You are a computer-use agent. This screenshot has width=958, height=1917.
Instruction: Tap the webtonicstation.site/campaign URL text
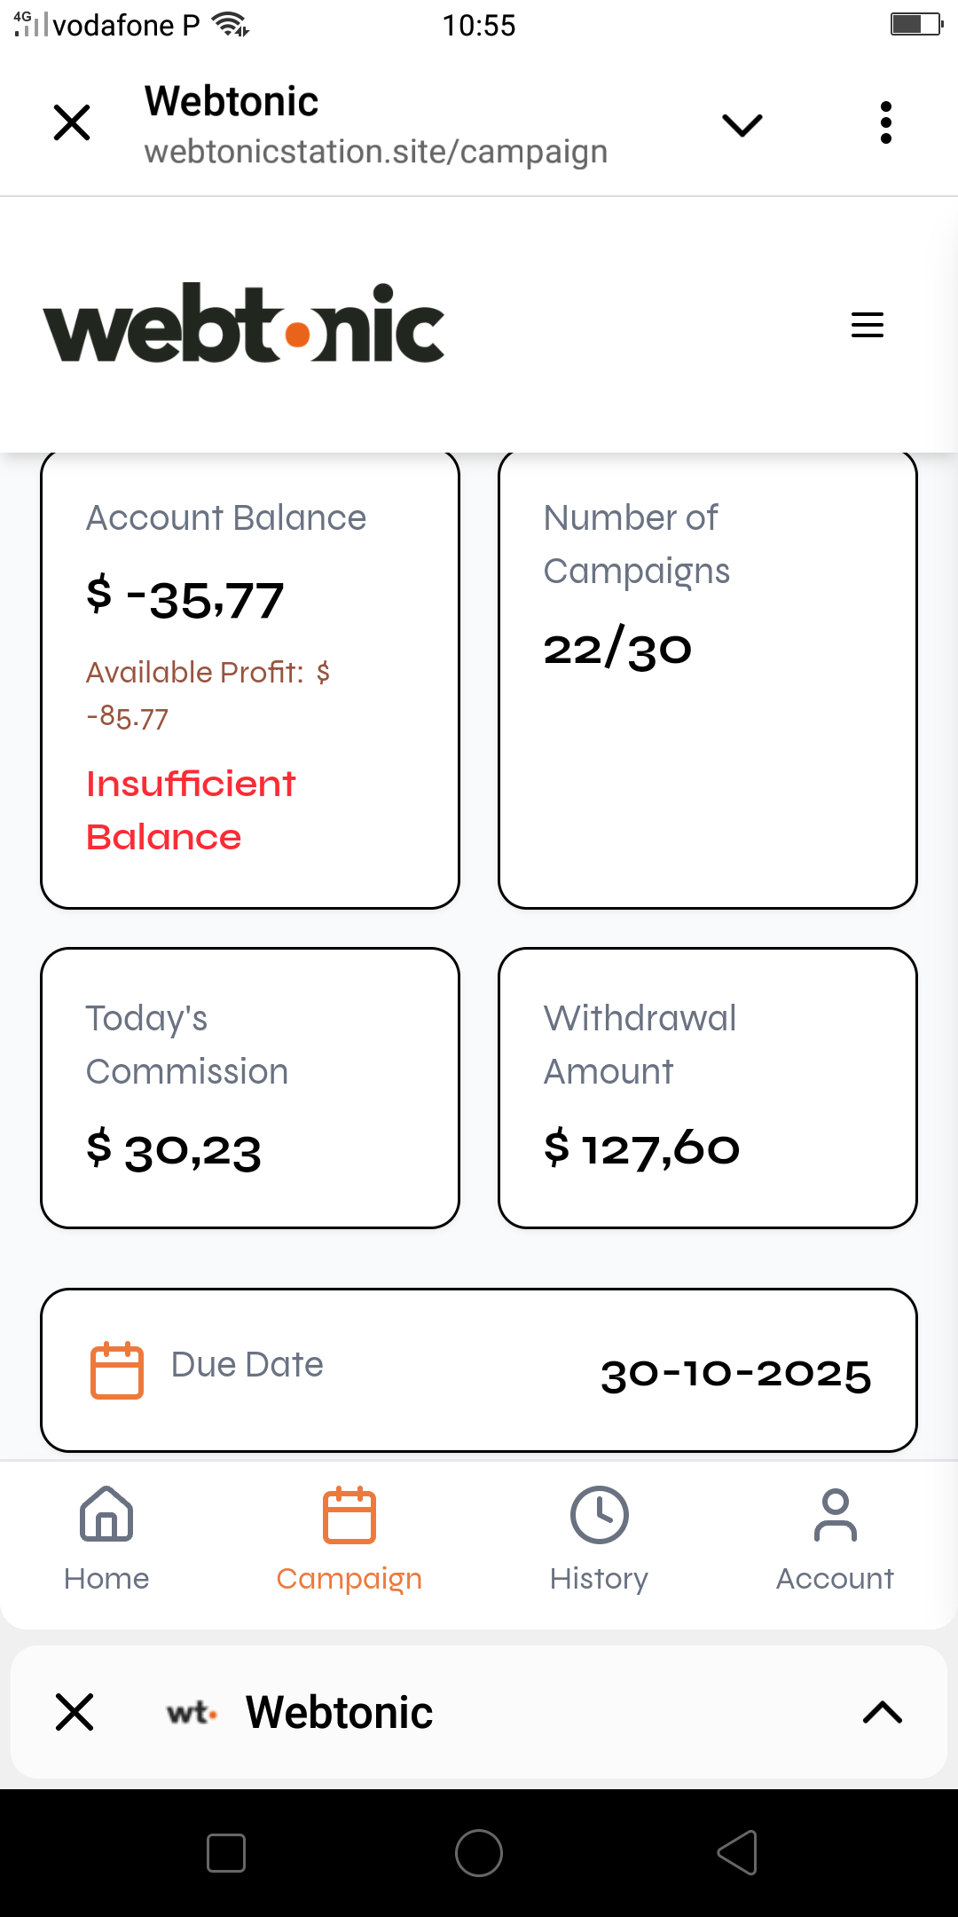(x=376, y=152)
